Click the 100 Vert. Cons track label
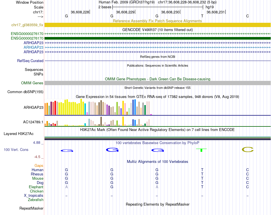271x215 pixels. (x=16, y=150)
